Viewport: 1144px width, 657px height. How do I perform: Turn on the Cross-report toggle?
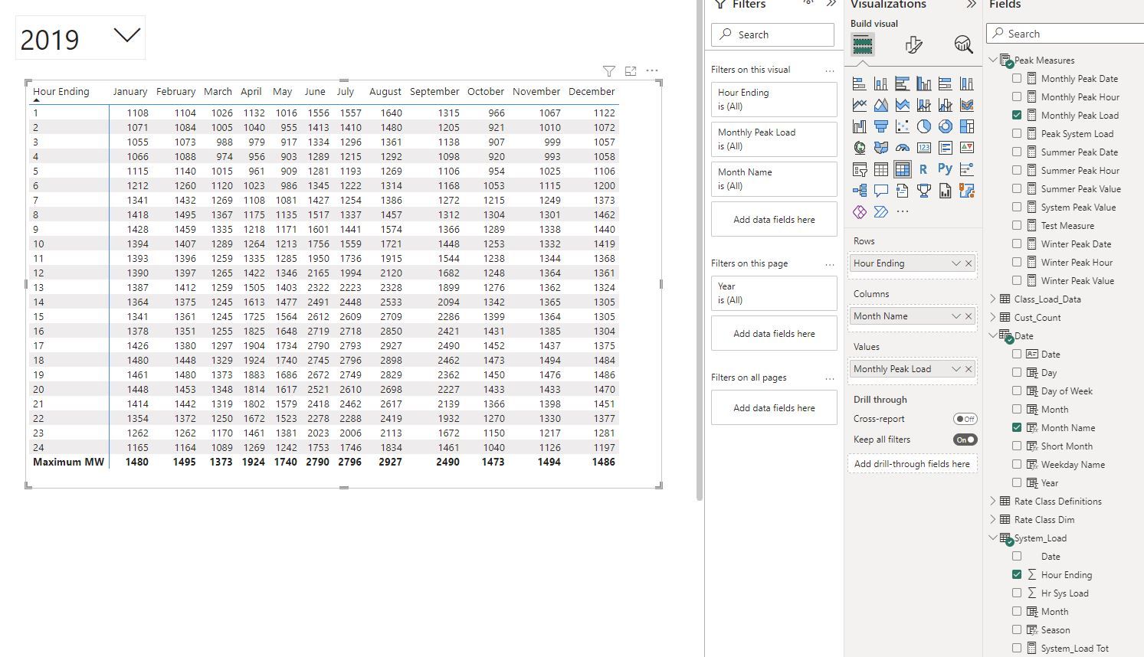coord(965,419)
